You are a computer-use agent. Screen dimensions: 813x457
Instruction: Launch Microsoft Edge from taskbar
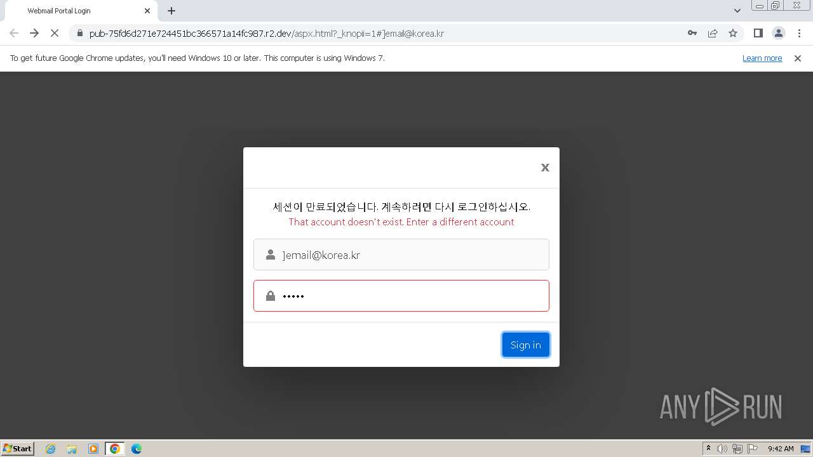(137, 449)
